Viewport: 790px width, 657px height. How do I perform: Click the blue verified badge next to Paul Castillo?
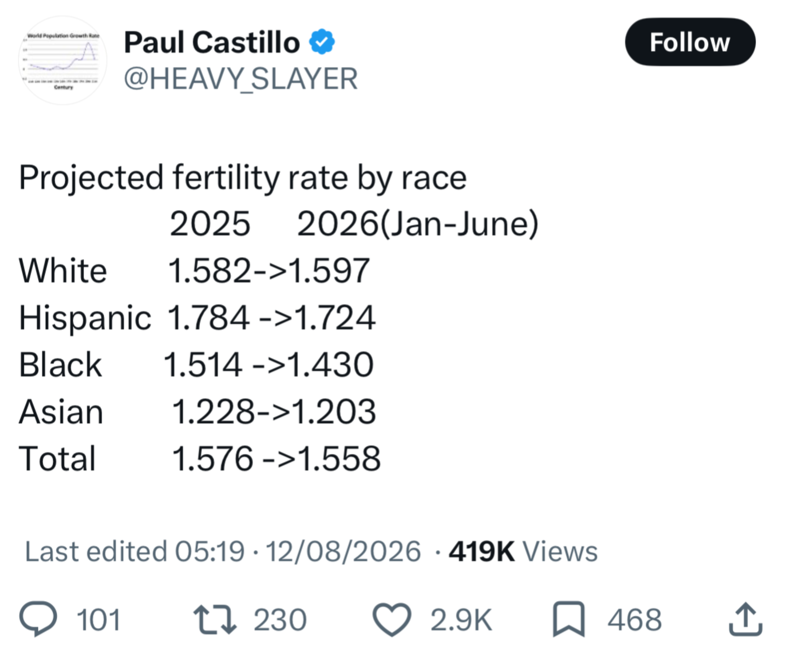tap(322, 42)
